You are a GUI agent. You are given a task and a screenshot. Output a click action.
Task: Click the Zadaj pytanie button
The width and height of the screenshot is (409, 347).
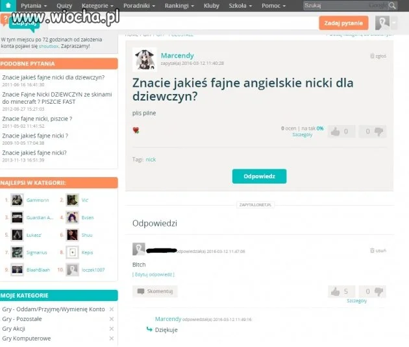point(343,23)
